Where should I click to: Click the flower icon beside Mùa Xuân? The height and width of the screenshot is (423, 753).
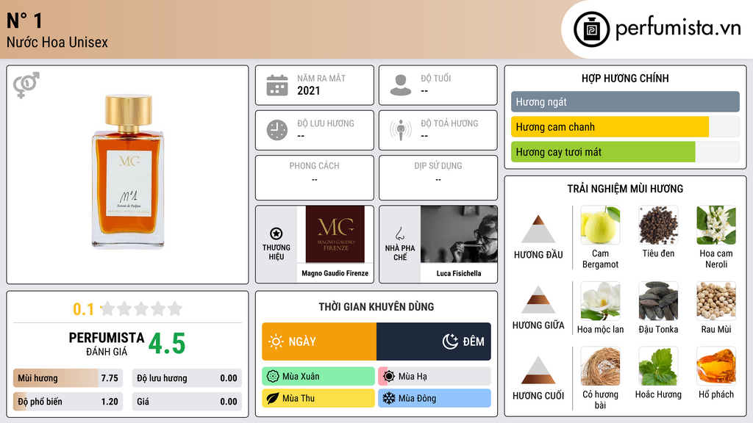tap(273, 377)
